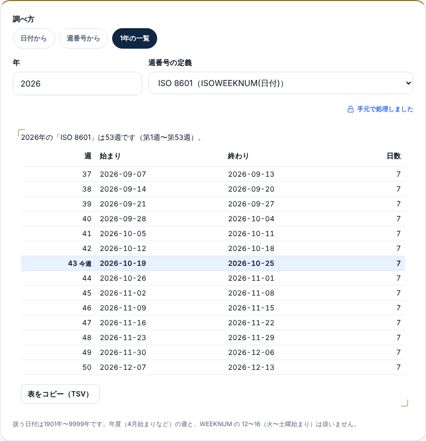Select the 1年の一覧 tab

pyautogui.click(x=135, y=38)
